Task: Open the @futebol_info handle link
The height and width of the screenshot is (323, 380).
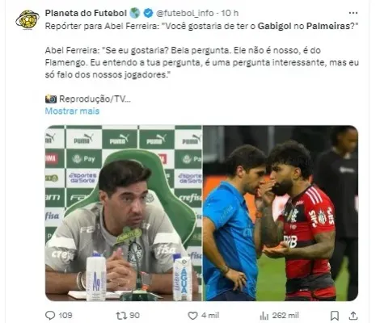Action: point(185,13)
